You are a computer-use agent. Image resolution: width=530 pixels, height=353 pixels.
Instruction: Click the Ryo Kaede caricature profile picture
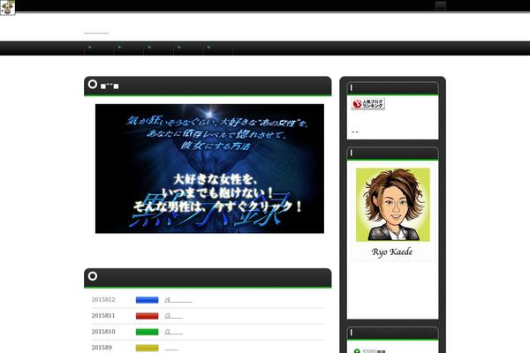point(393,205)
